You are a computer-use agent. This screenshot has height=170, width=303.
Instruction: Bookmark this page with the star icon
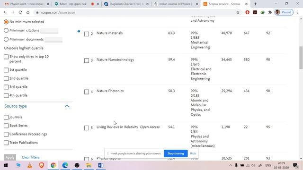(238, 12)
